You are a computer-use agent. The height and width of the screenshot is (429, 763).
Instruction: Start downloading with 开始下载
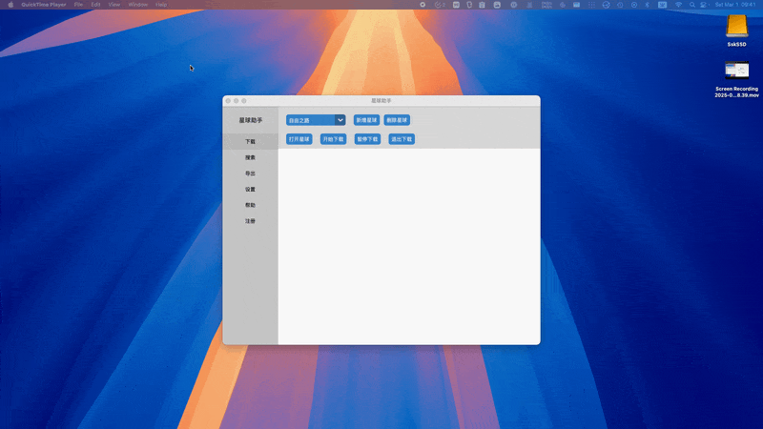(x=333, y=139)
